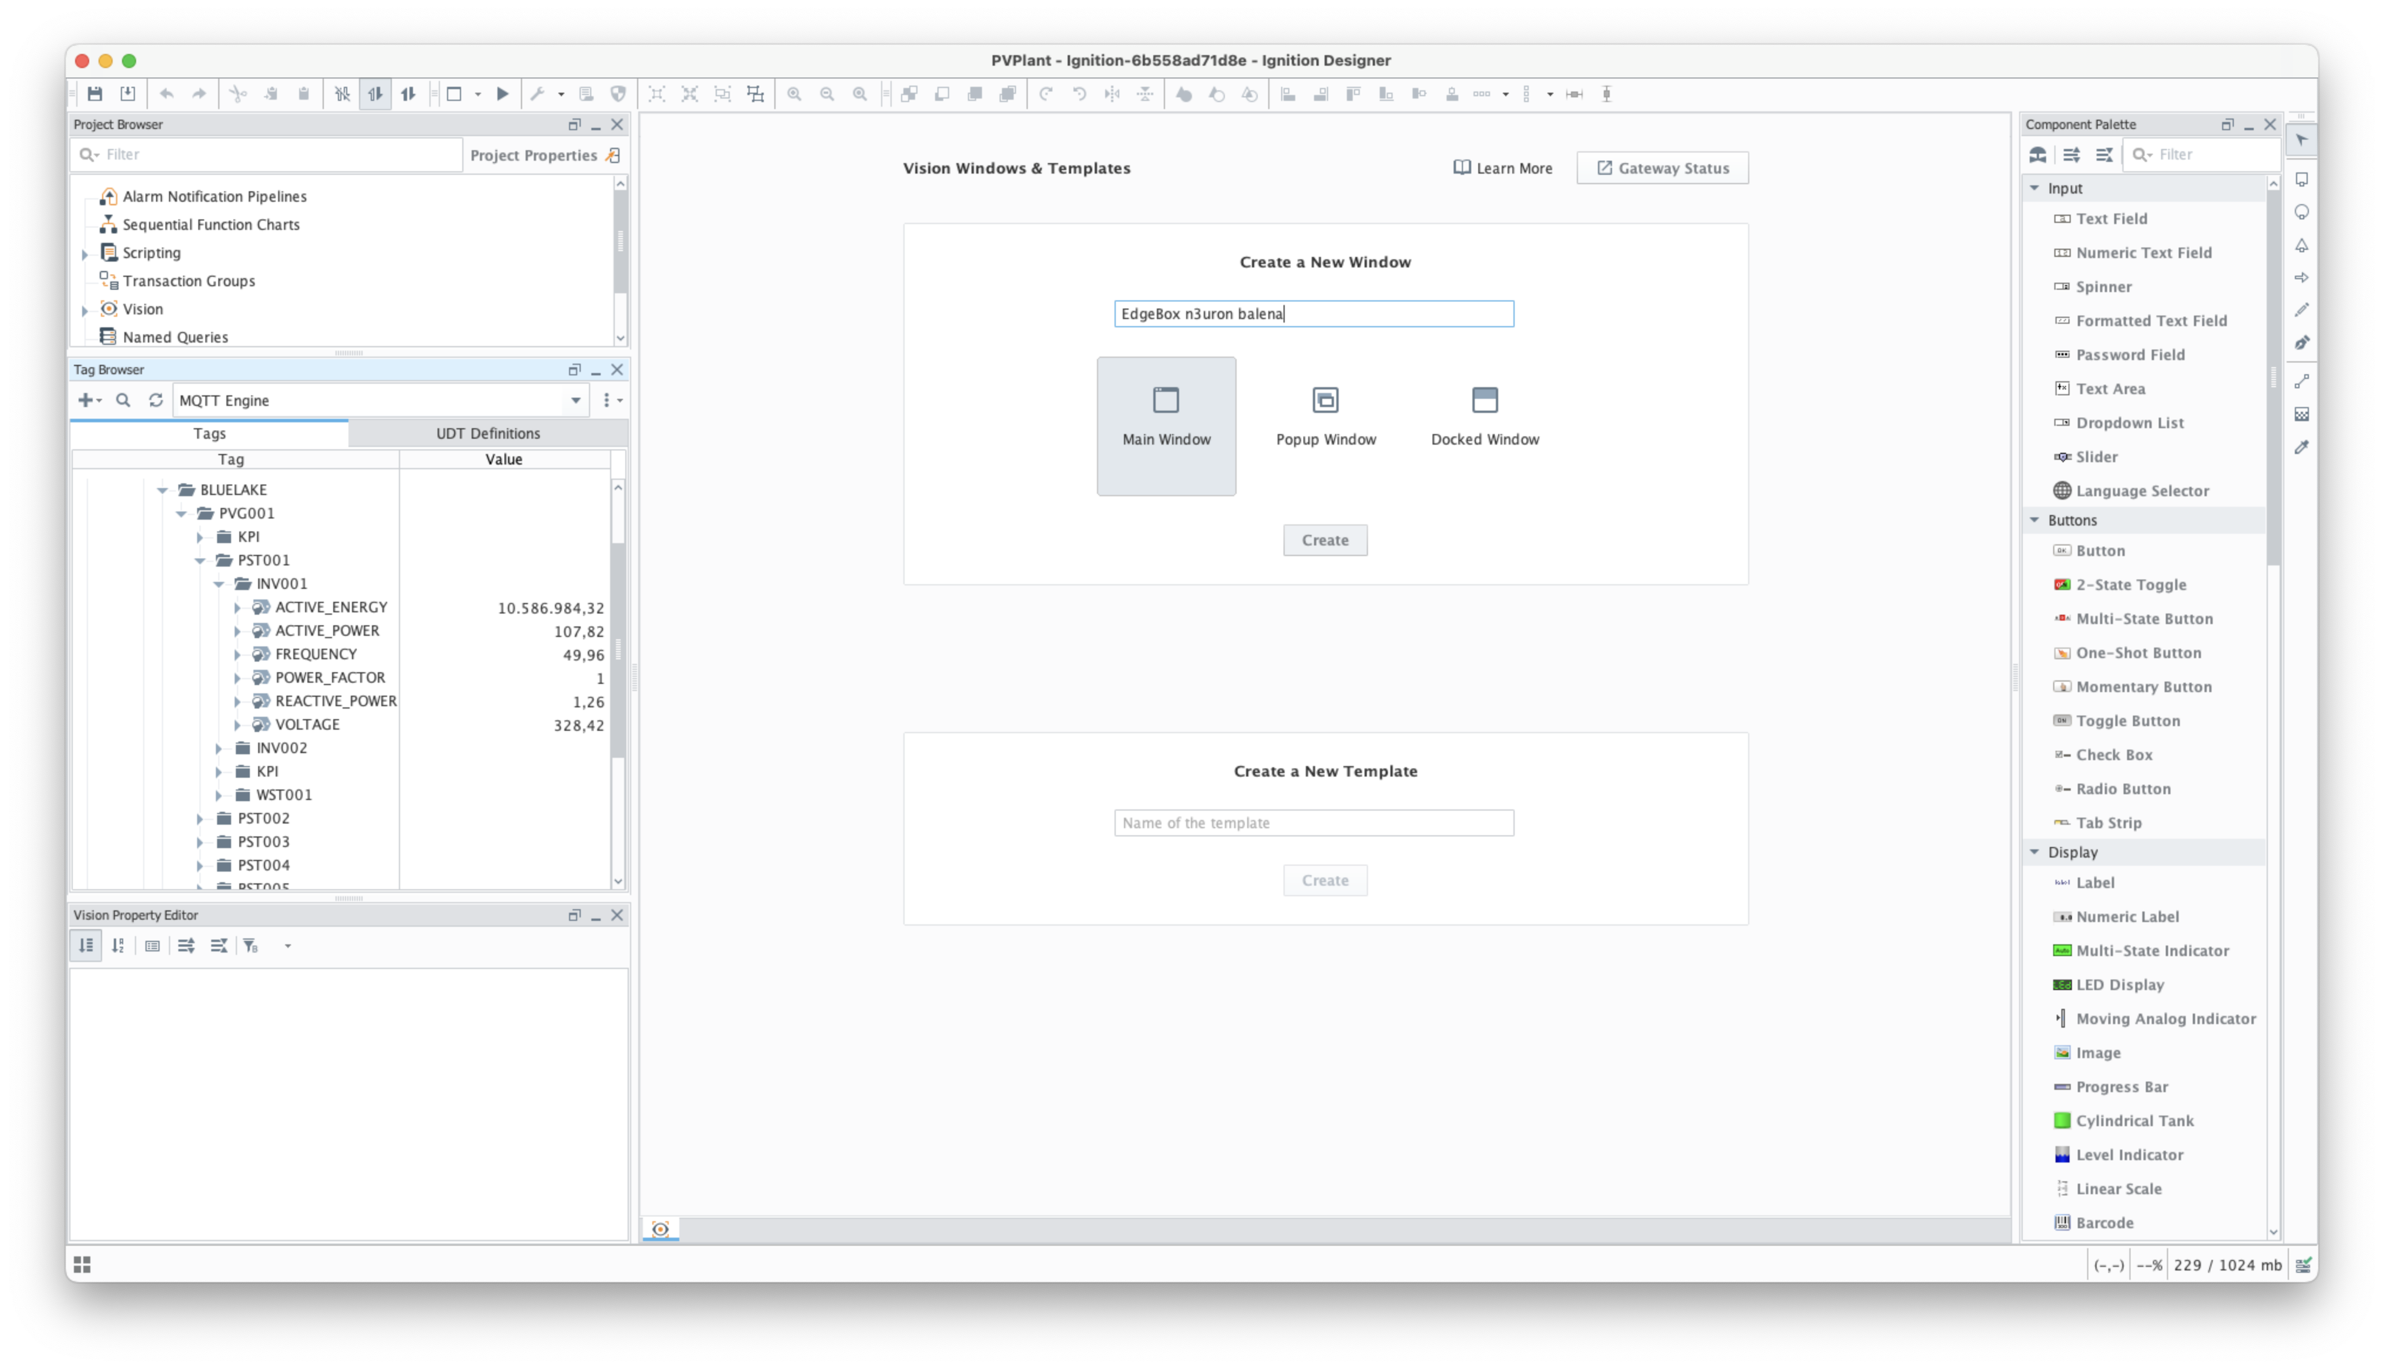The image size is (2384, 1369).
Task: Click the wrench tools icon in toolbar
Action: coord(538,94)
